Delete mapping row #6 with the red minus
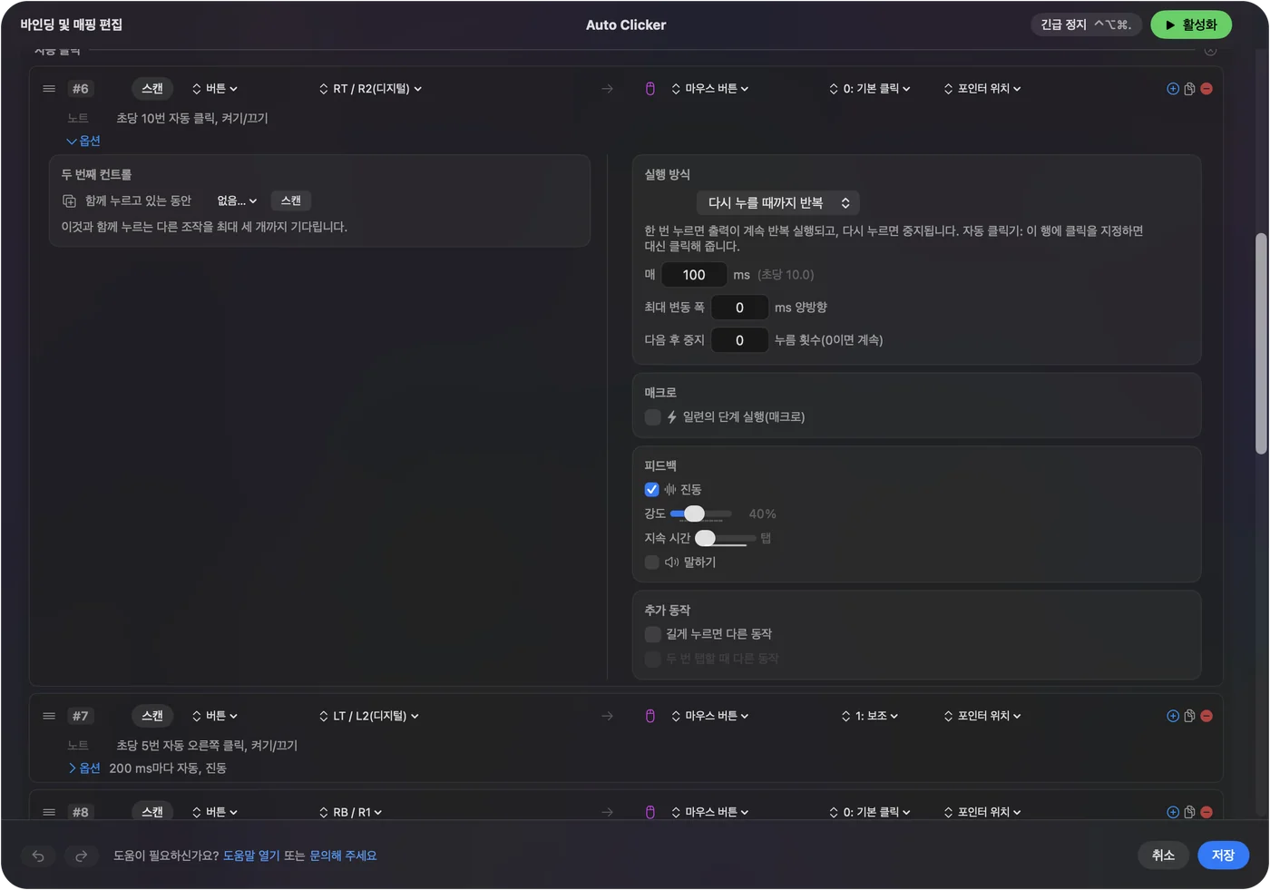Viewport: 1270px width, 890px height. point(1206,89)
